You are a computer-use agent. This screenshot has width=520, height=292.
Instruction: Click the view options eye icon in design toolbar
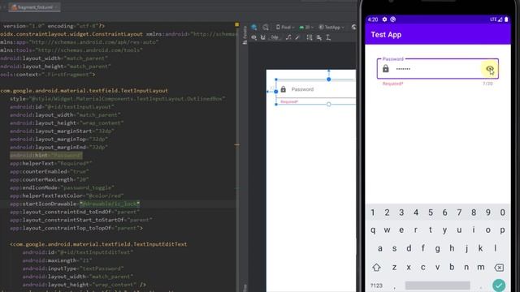(253, 38)
